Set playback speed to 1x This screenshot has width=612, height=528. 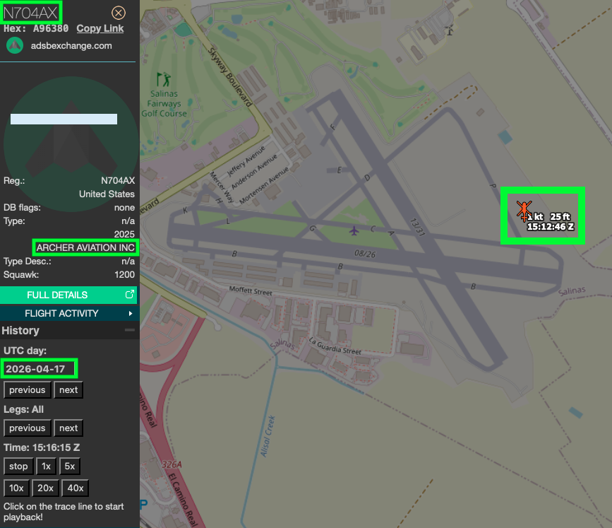coord(46,467)
